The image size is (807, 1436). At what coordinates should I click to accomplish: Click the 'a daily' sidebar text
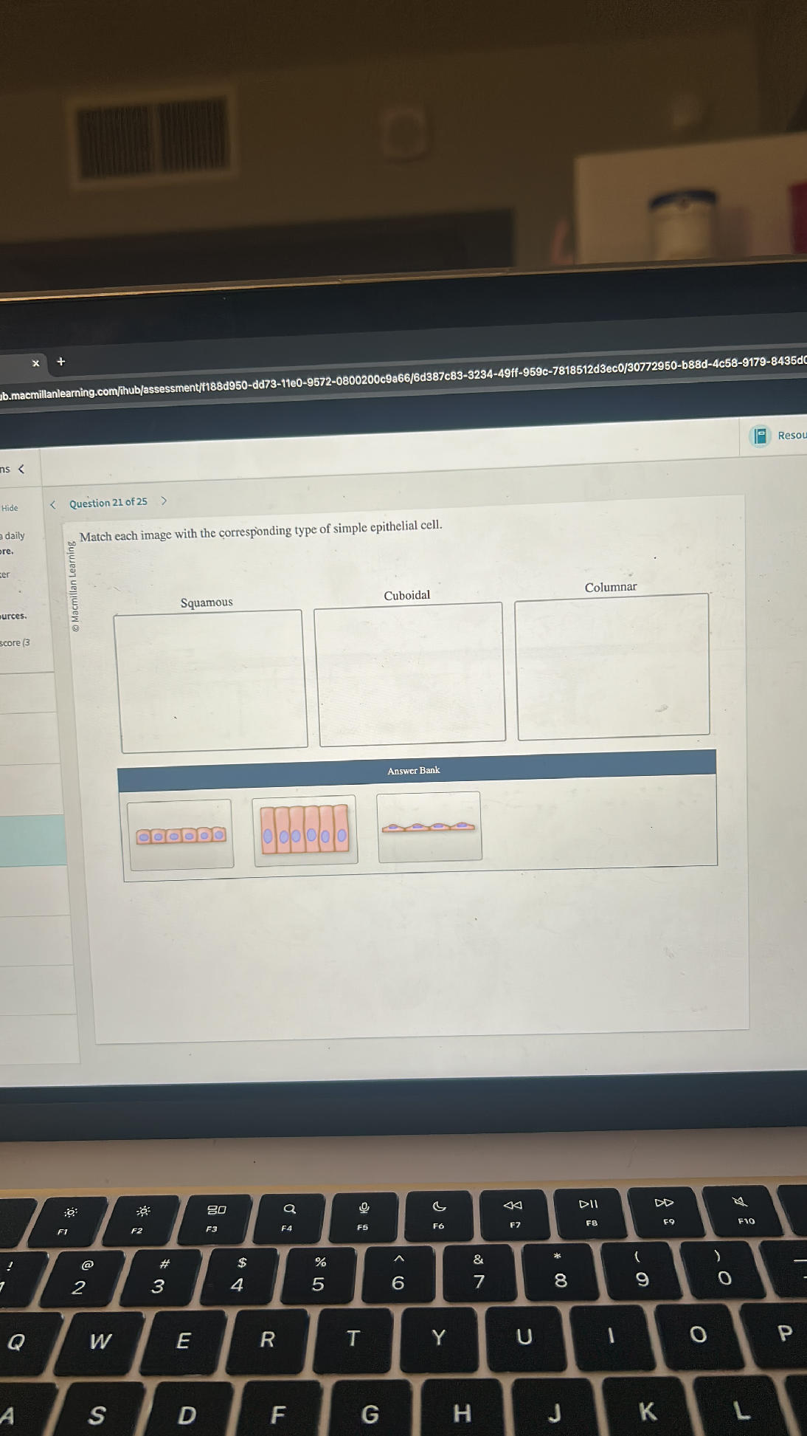point(13,535)
